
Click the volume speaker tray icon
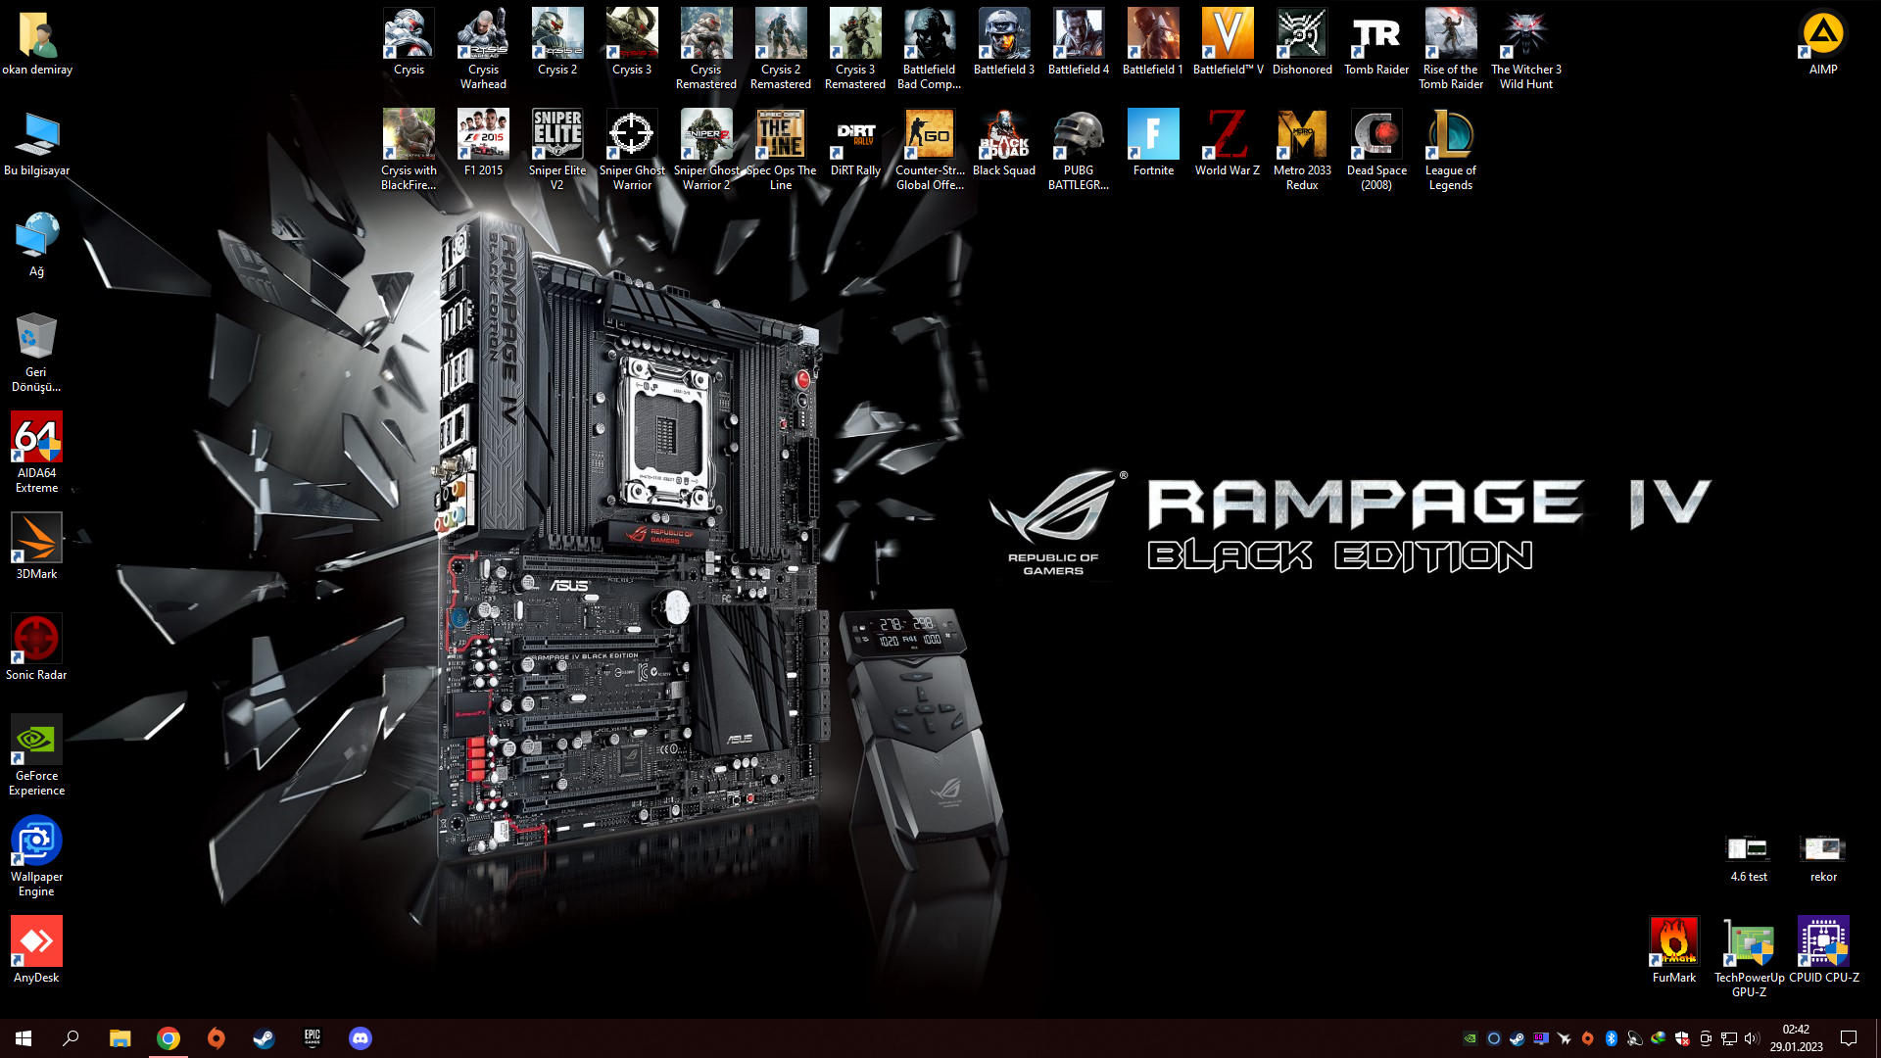point(1752,1038)
